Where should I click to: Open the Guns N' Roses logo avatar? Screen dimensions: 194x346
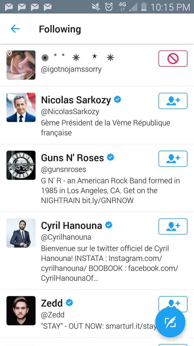(21, 165)
